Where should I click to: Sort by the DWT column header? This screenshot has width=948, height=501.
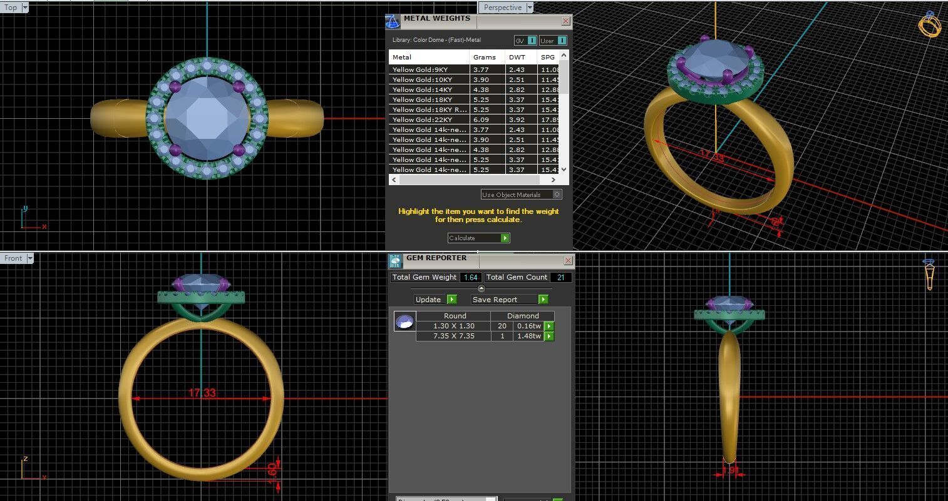click(521, 57)
